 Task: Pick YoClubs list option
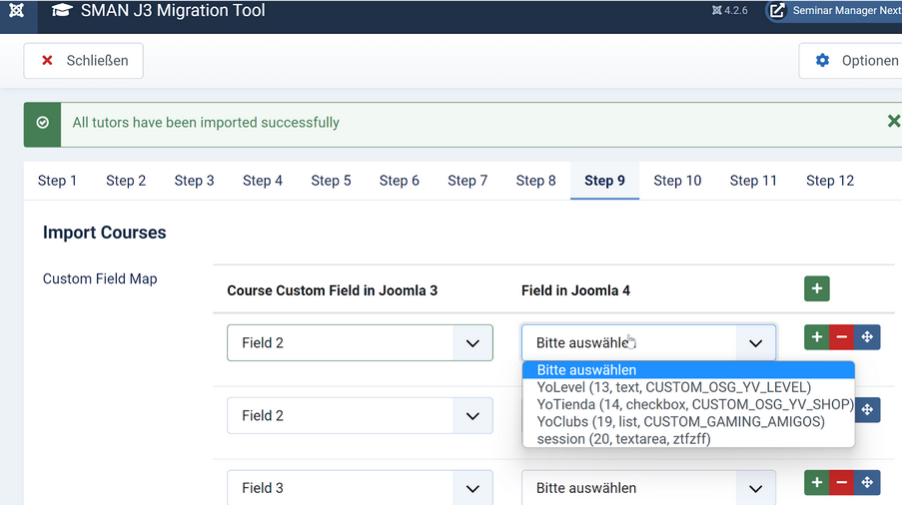point(680,422)
